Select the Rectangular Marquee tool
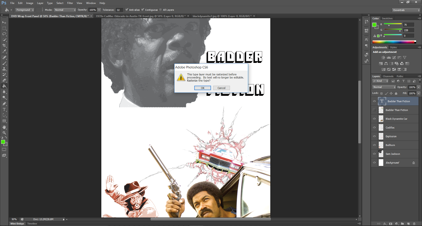 coord(4,28)
